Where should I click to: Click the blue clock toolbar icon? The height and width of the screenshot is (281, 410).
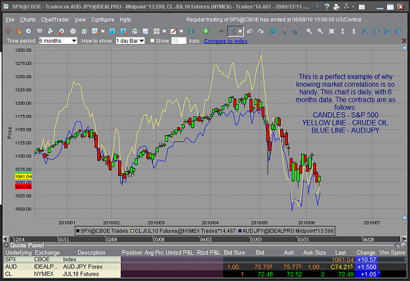point(28,31)
